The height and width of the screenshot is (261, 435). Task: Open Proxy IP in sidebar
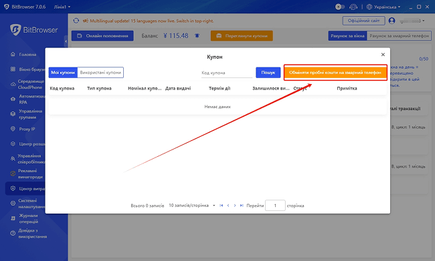tap(27, 129)
